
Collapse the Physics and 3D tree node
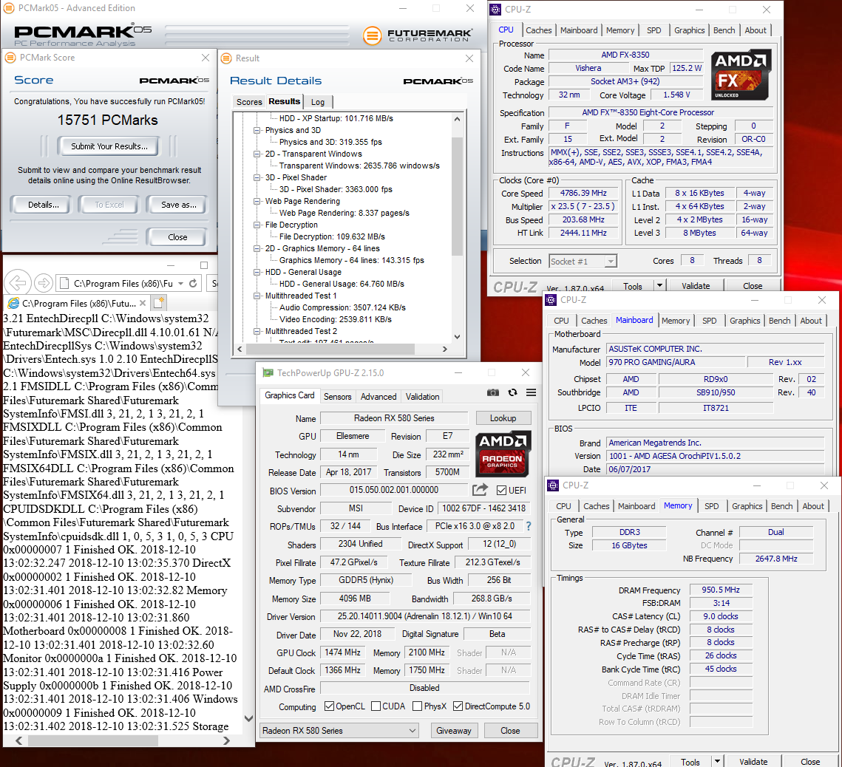tap(257, 131)
